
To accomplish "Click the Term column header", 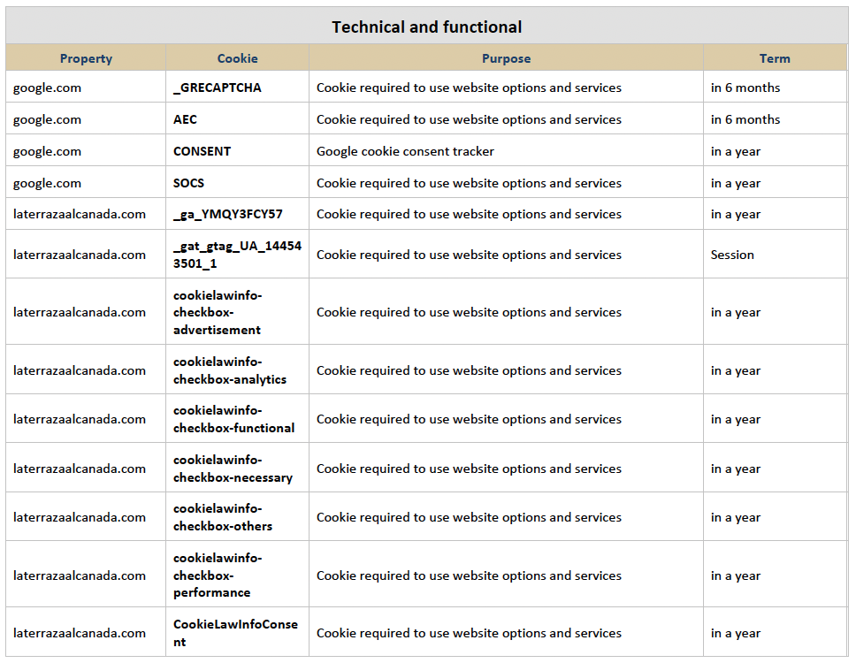I will (x=775, y=58).
